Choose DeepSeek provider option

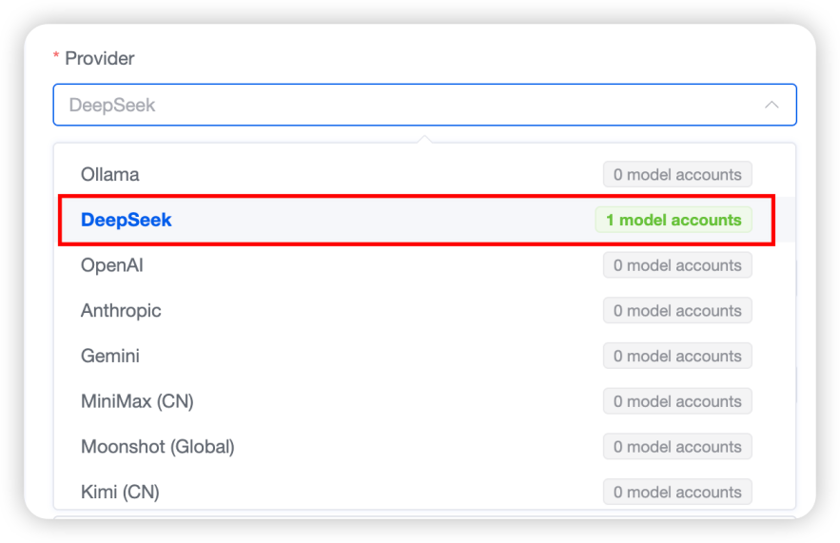pyautogui.click(x=127, y=220)
